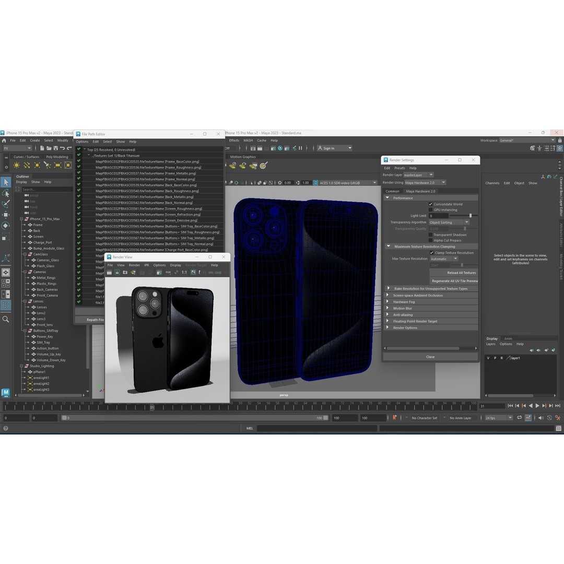564x564 pixels.
Task: Click the new scene icon in the status line
Action: (x=42, y=148)
